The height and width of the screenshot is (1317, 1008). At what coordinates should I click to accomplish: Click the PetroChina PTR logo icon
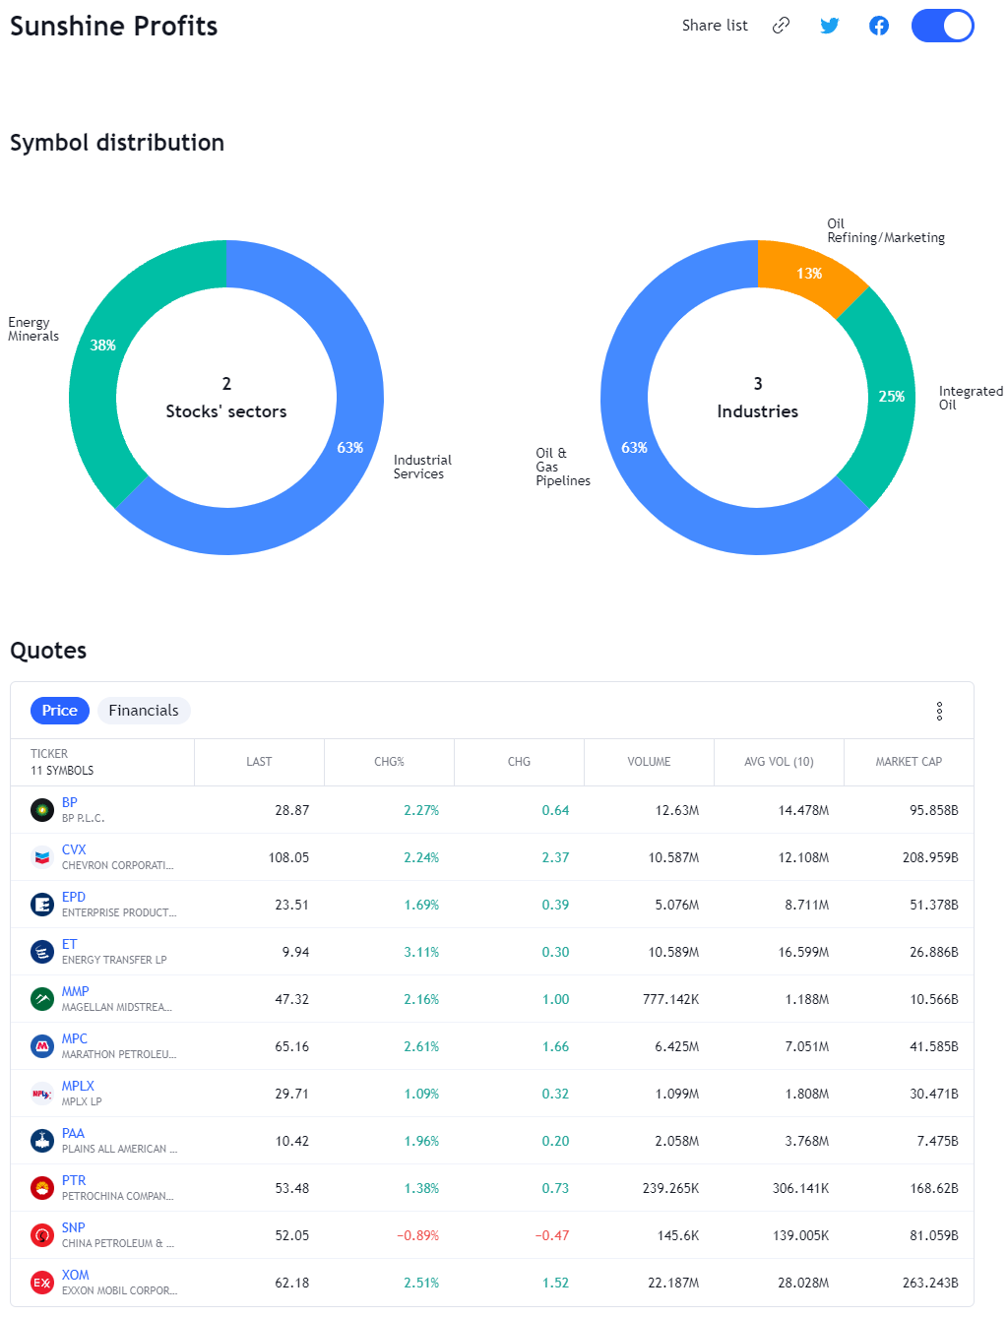[x=42, y=1188]
